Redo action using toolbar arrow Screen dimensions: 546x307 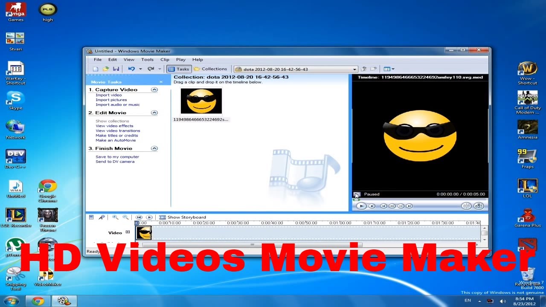click(x=151, y=69)
